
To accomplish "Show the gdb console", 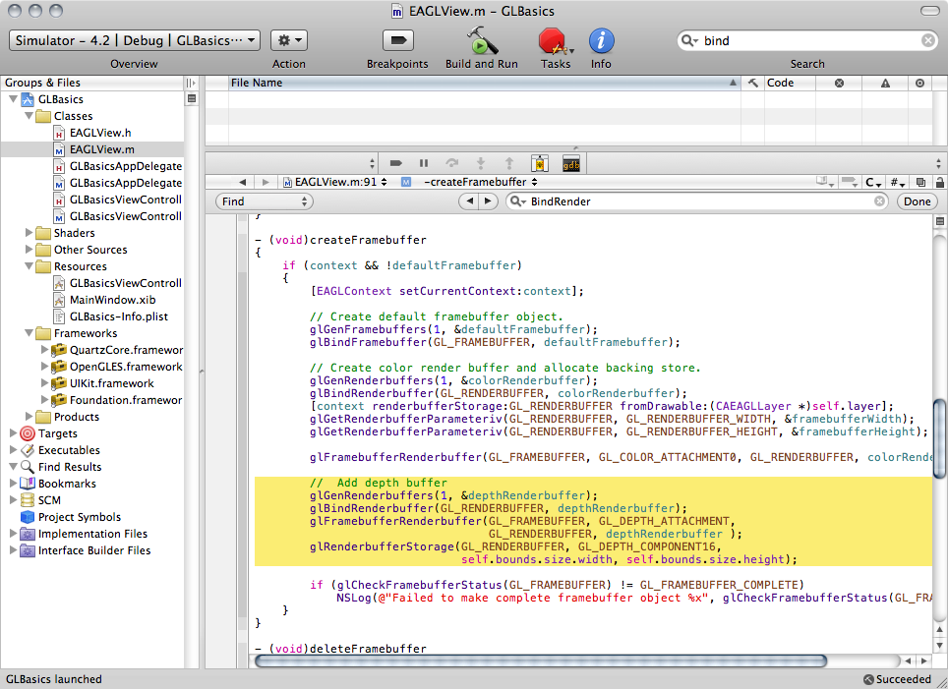I will click(570, 163).
